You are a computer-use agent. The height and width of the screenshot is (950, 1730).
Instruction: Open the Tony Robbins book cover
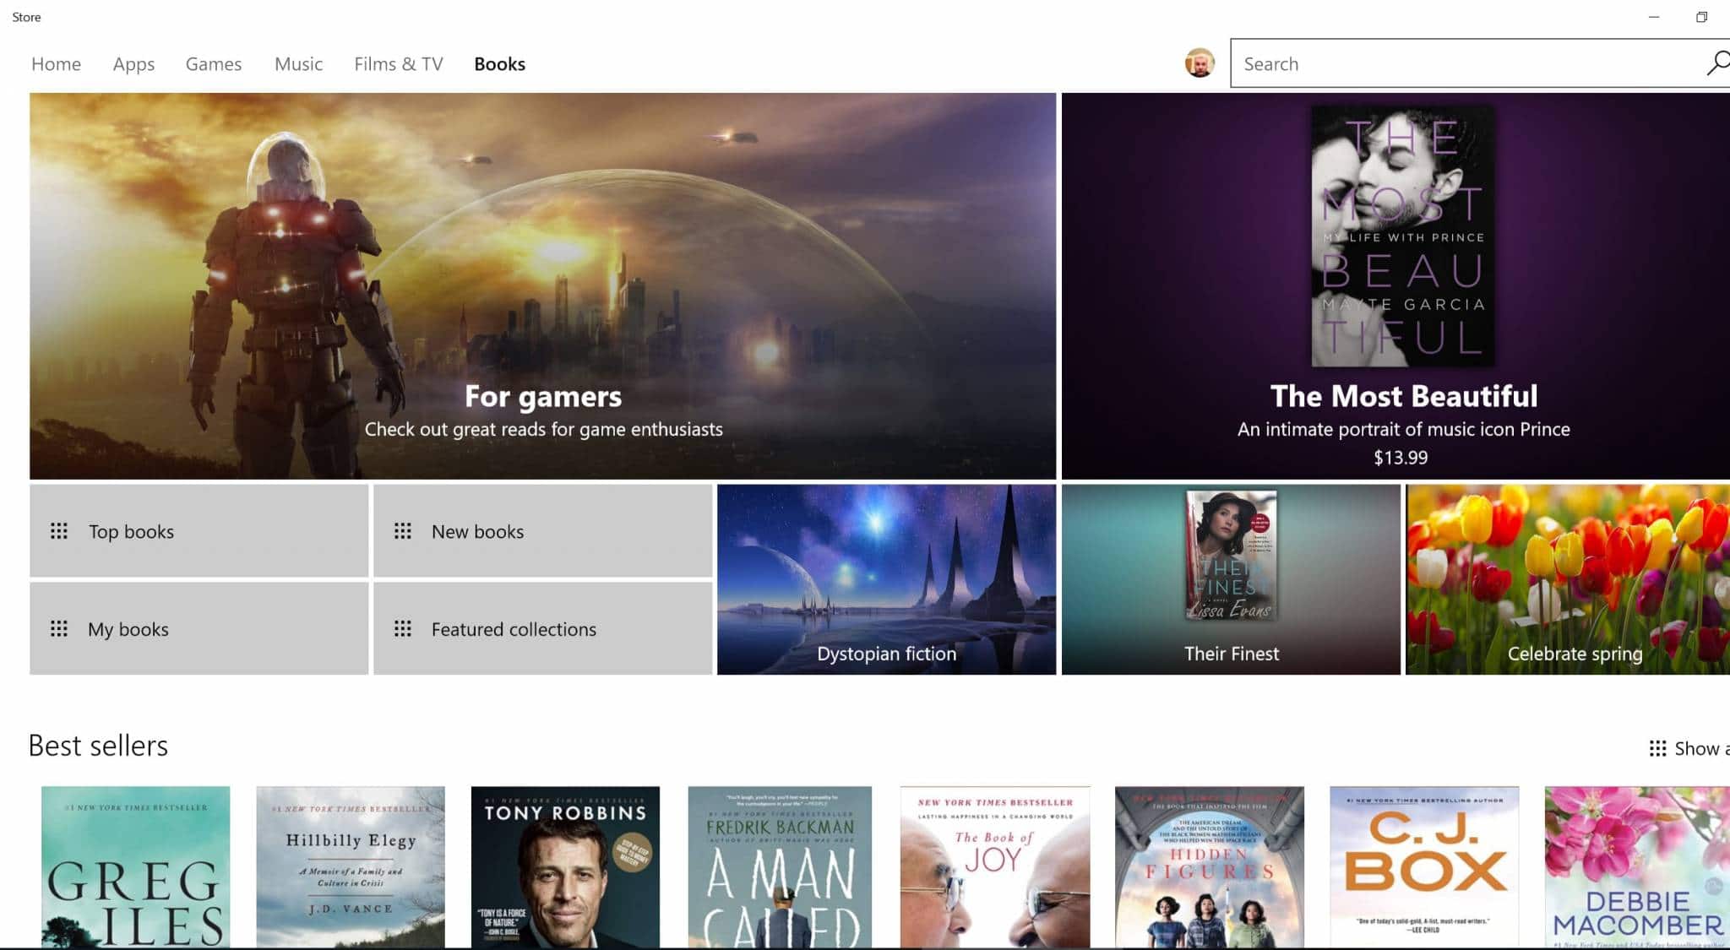(x=565, y=867)
